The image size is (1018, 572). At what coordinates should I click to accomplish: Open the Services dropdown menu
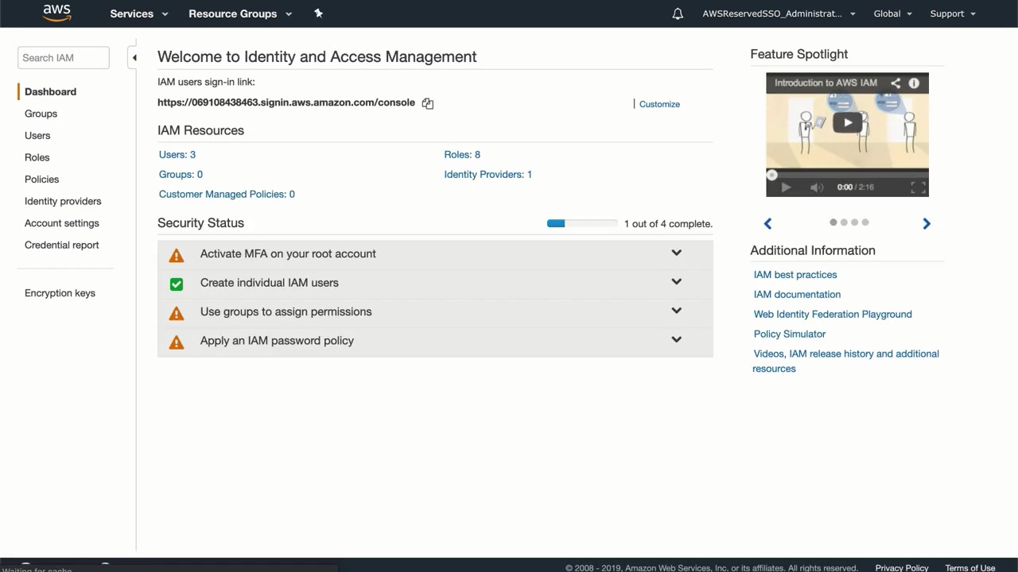click(x=139, y=14)
